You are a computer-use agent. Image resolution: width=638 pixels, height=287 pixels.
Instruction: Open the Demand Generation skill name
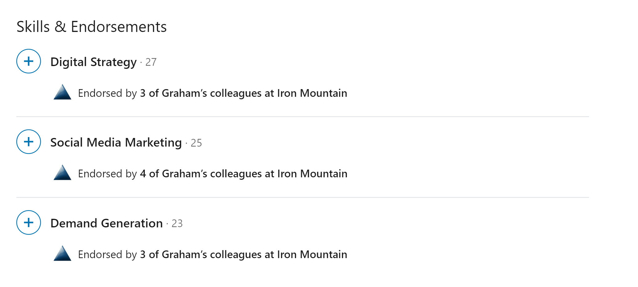click(x=107, y=223)
